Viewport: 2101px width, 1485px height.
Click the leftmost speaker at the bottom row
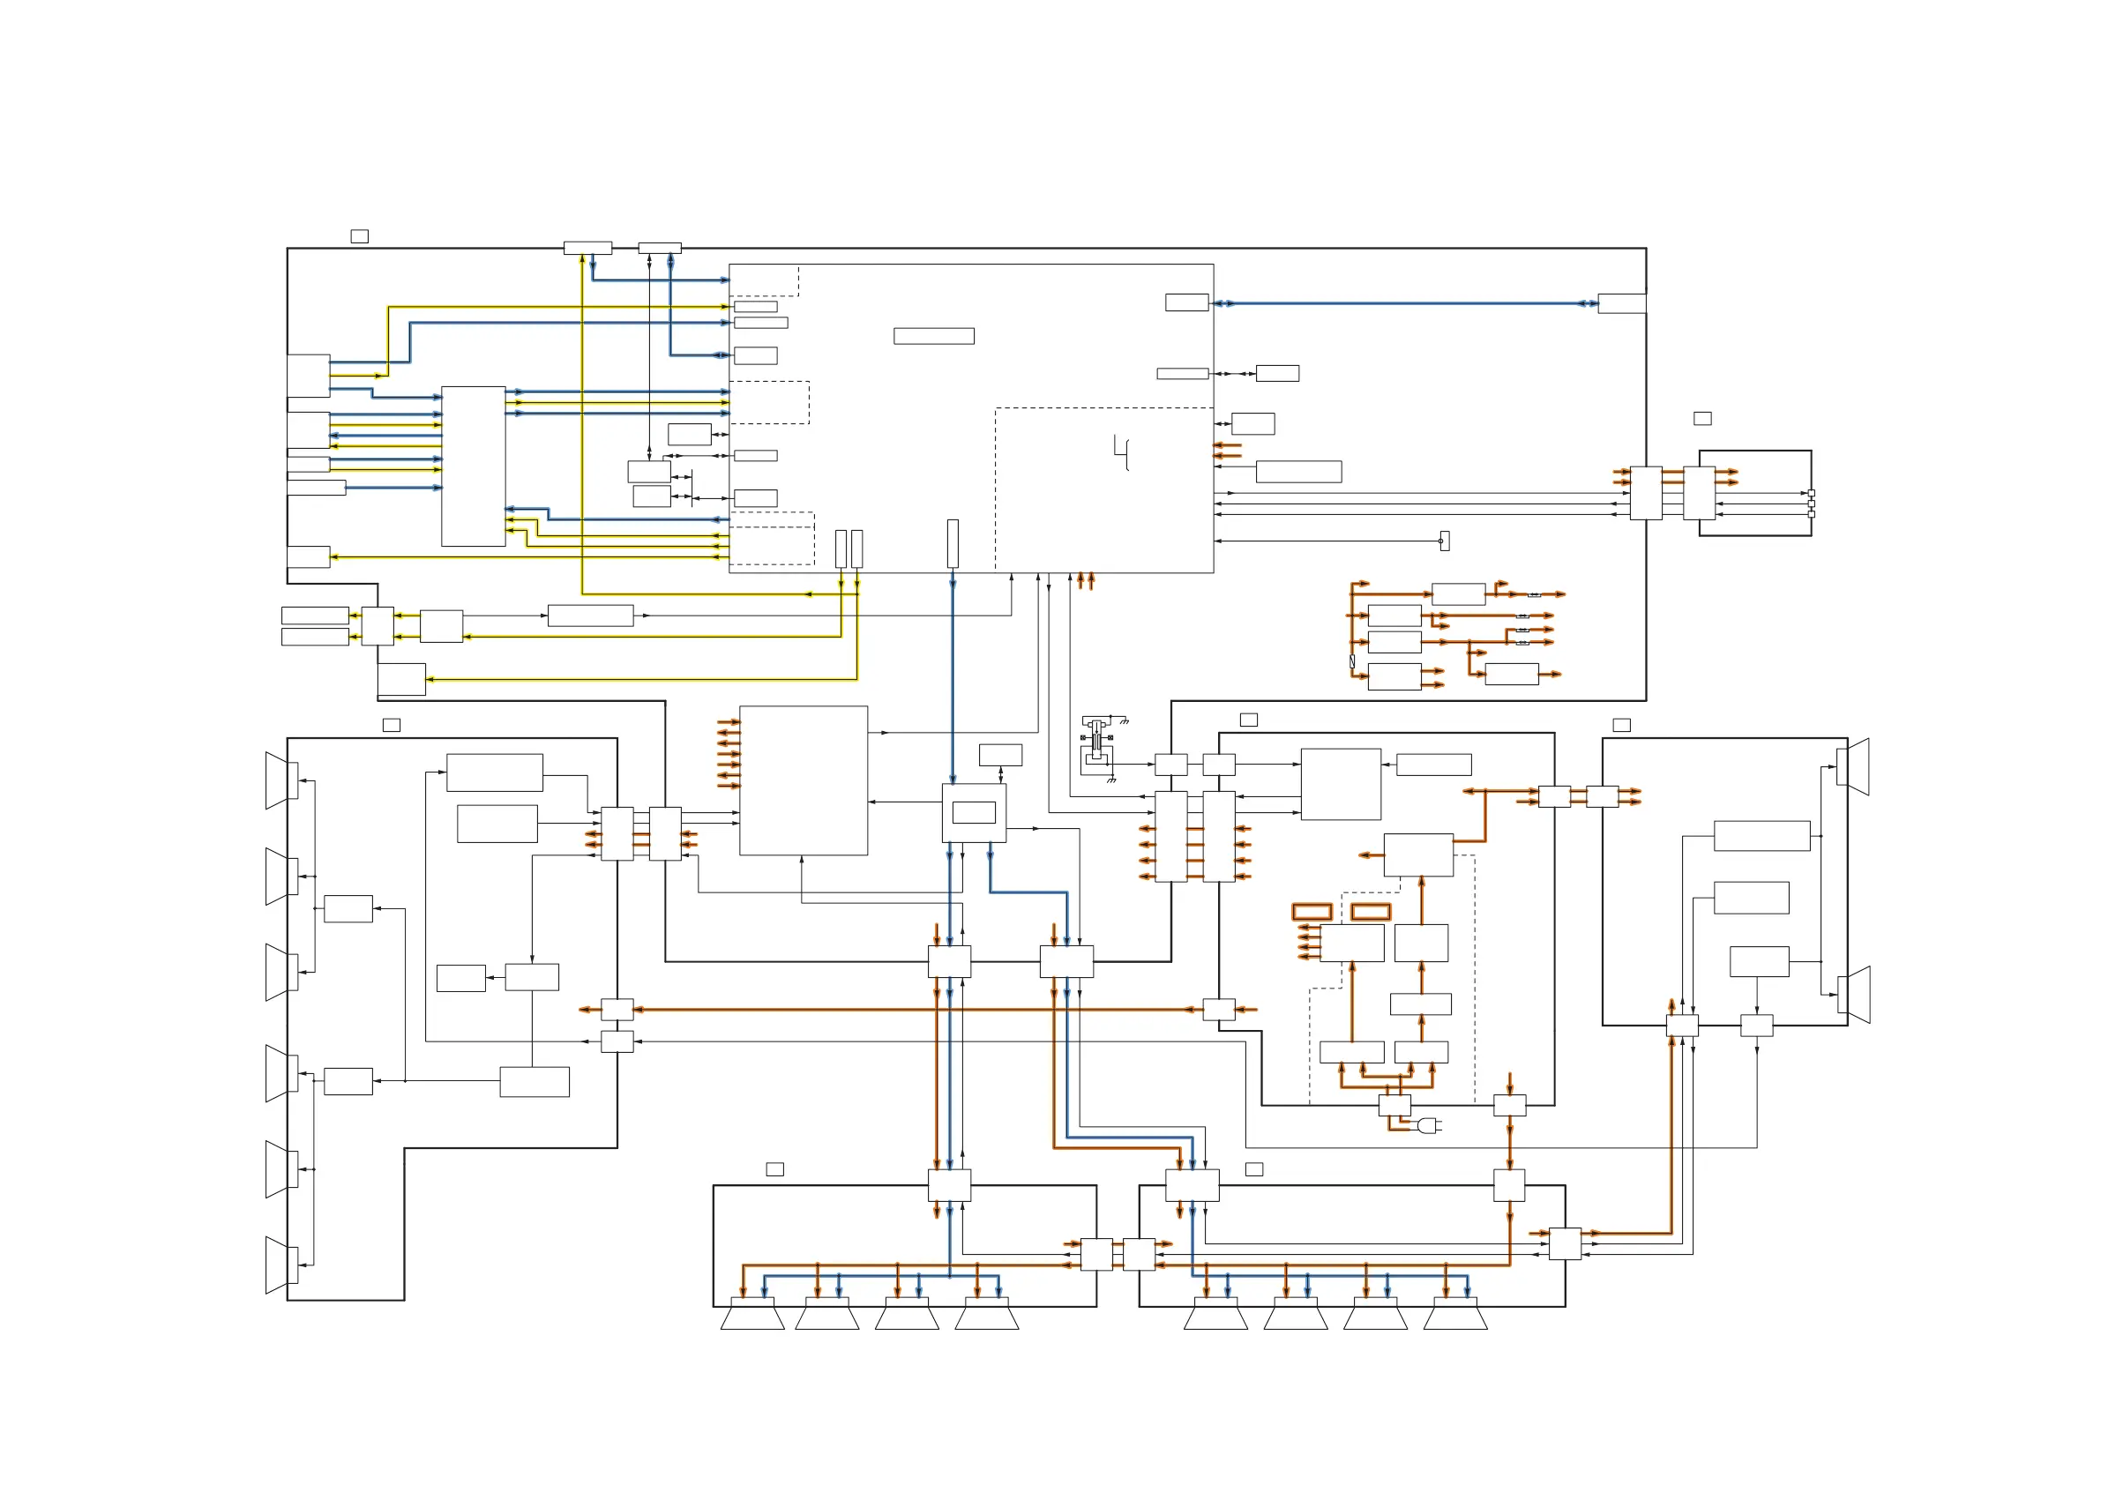[752, 1316]
